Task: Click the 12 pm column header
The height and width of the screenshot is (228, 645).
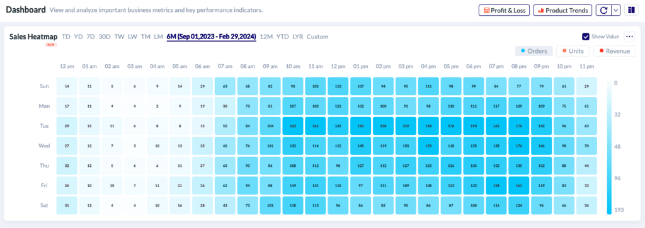Action: pos(339,66)
